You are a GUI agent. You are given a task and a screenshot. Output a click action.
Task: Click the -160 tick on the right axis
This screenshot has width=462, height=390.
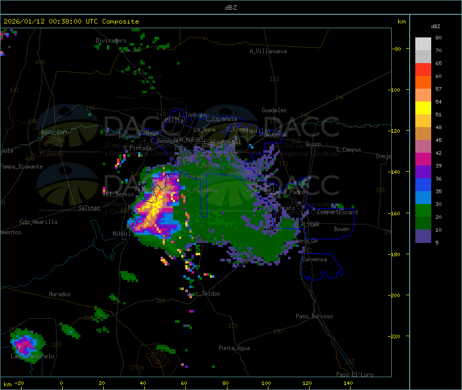395,213
